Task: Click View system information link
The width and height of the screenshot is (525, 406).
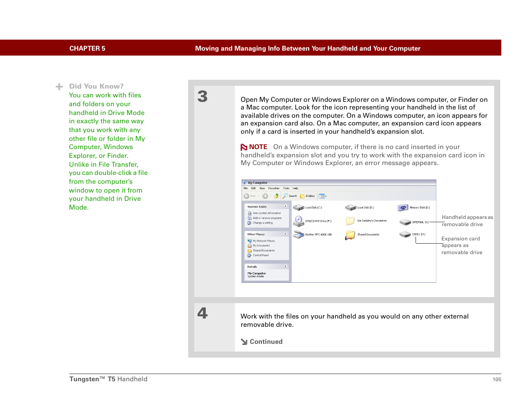Action: coord(265,213)
